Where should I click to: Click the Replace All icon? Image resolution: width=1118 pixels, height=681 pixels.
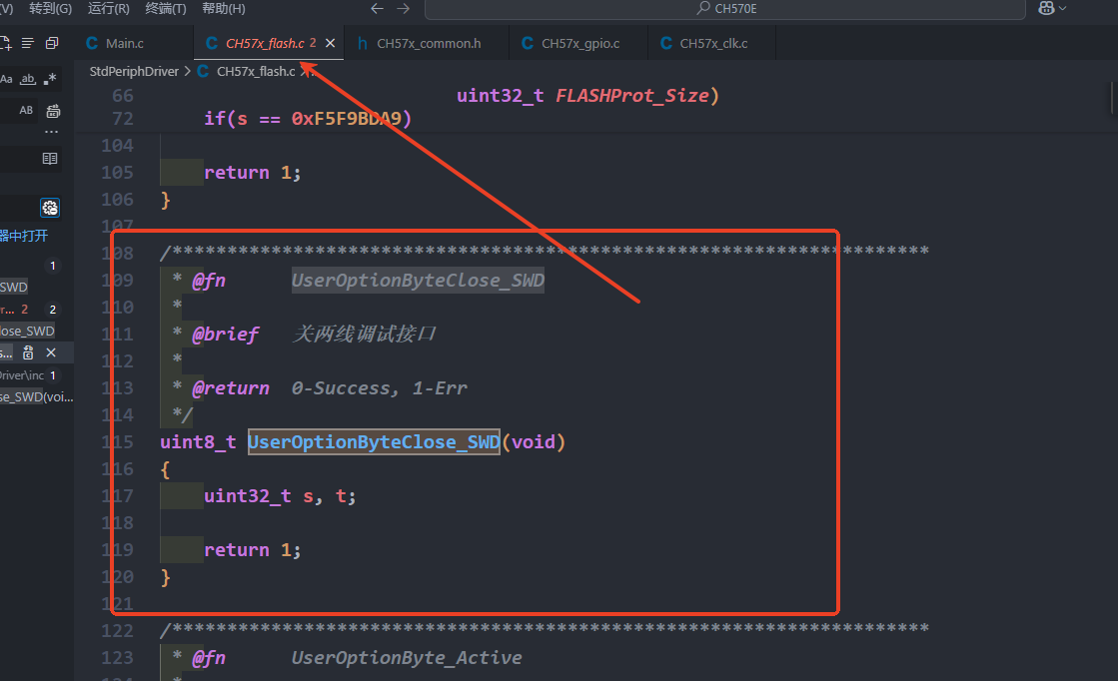tap(53, 111)
